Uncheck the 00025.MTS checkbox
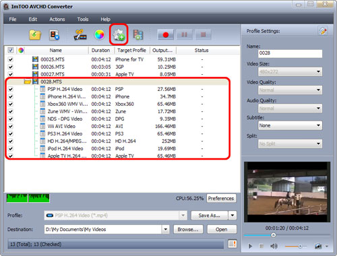The image size is (337, 256). 11,59
